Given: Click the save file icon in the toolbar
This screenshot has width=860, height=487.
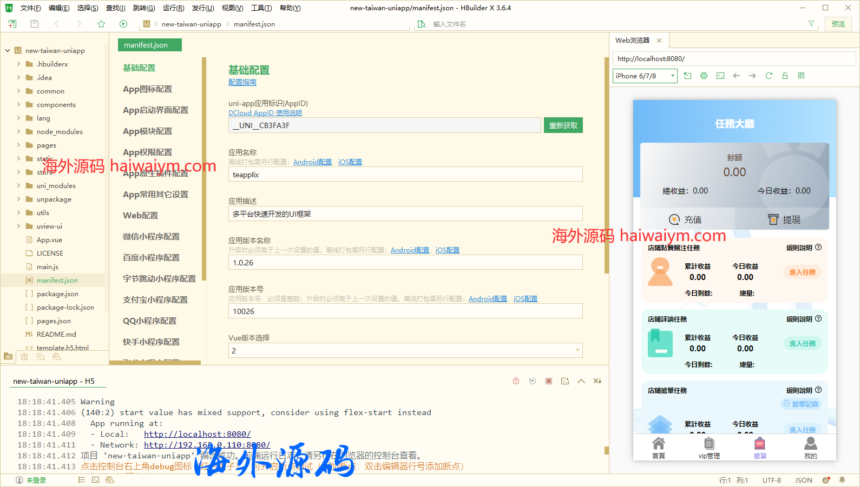Looking at the screenshot, I should tap(35, 24).
